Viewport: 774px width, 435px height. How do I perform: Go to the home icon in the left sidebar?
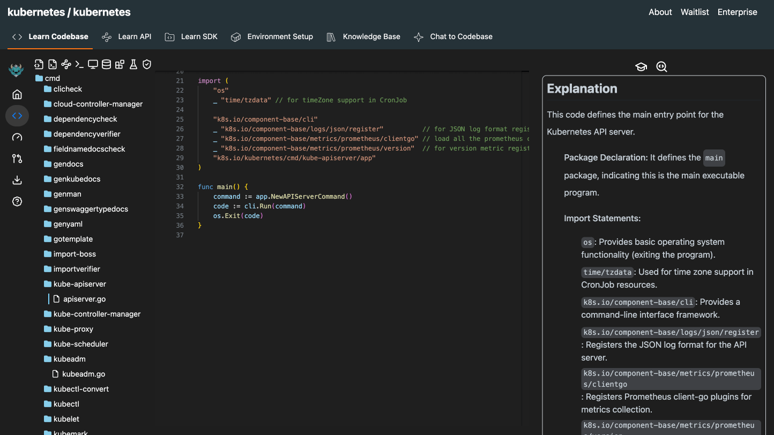(17, 94)
